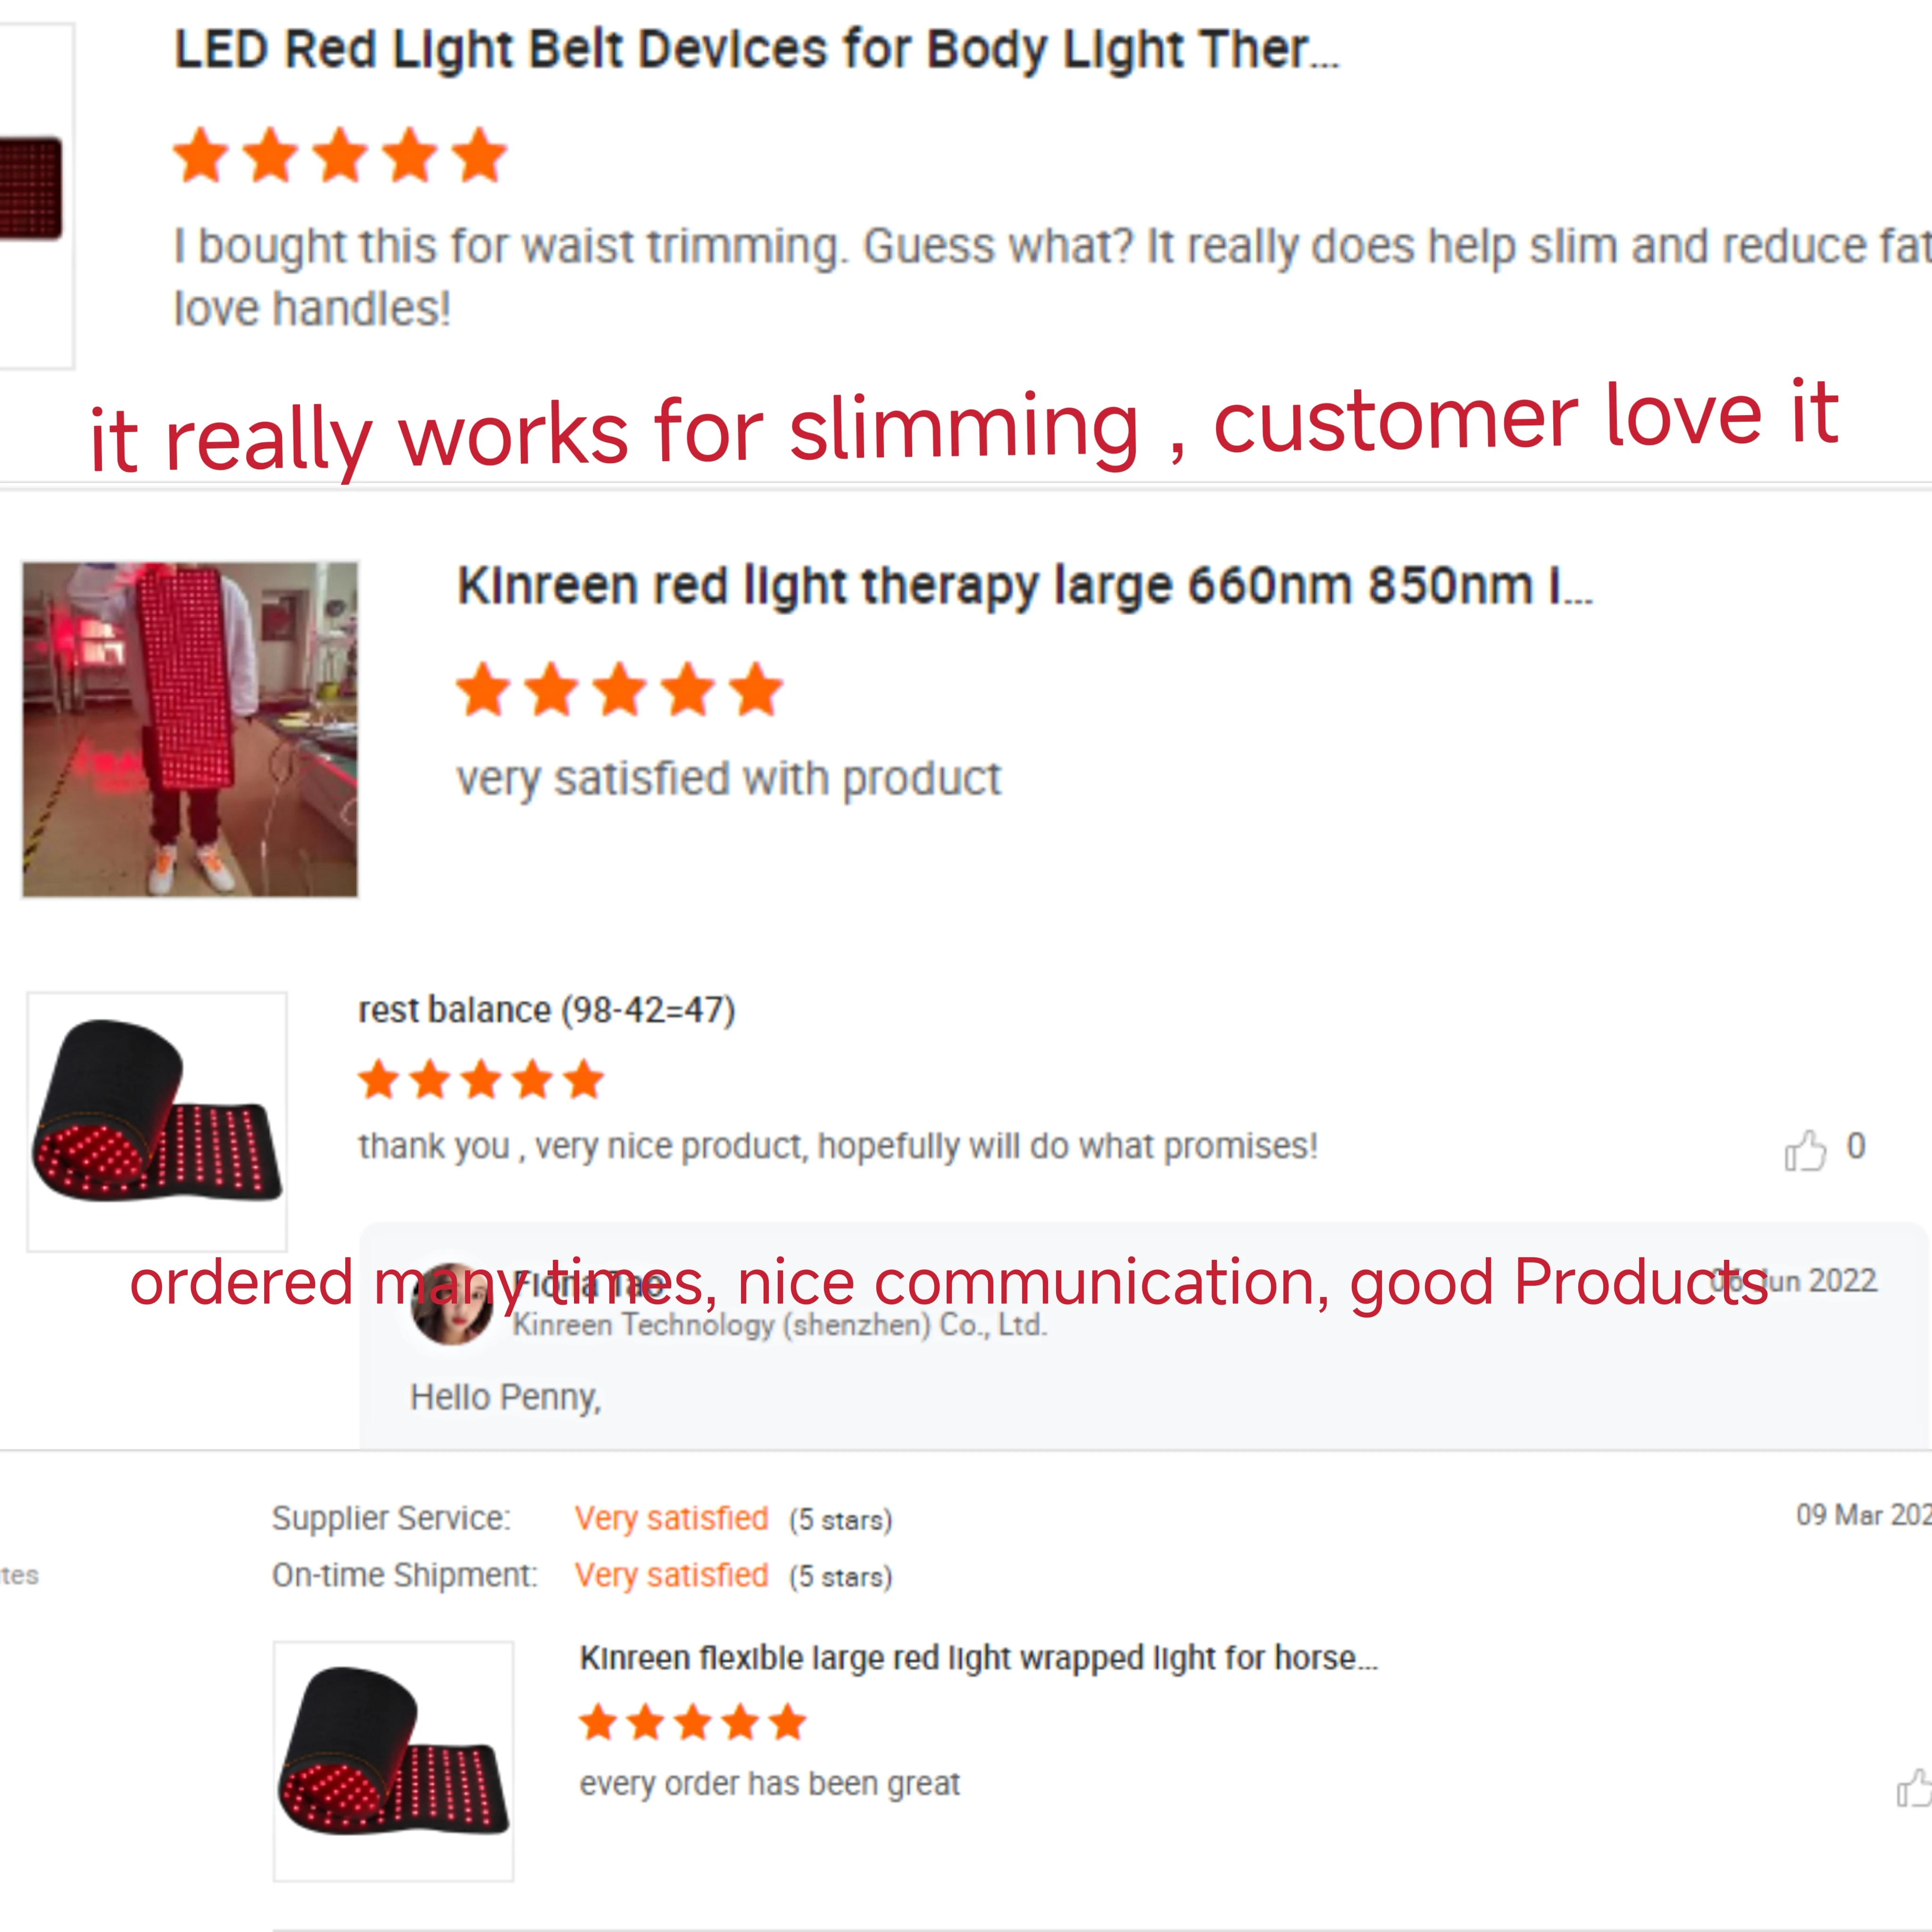
Task: Open 'Kinreen flexible large red light wrapped light' link
Action: [978, 1658]
